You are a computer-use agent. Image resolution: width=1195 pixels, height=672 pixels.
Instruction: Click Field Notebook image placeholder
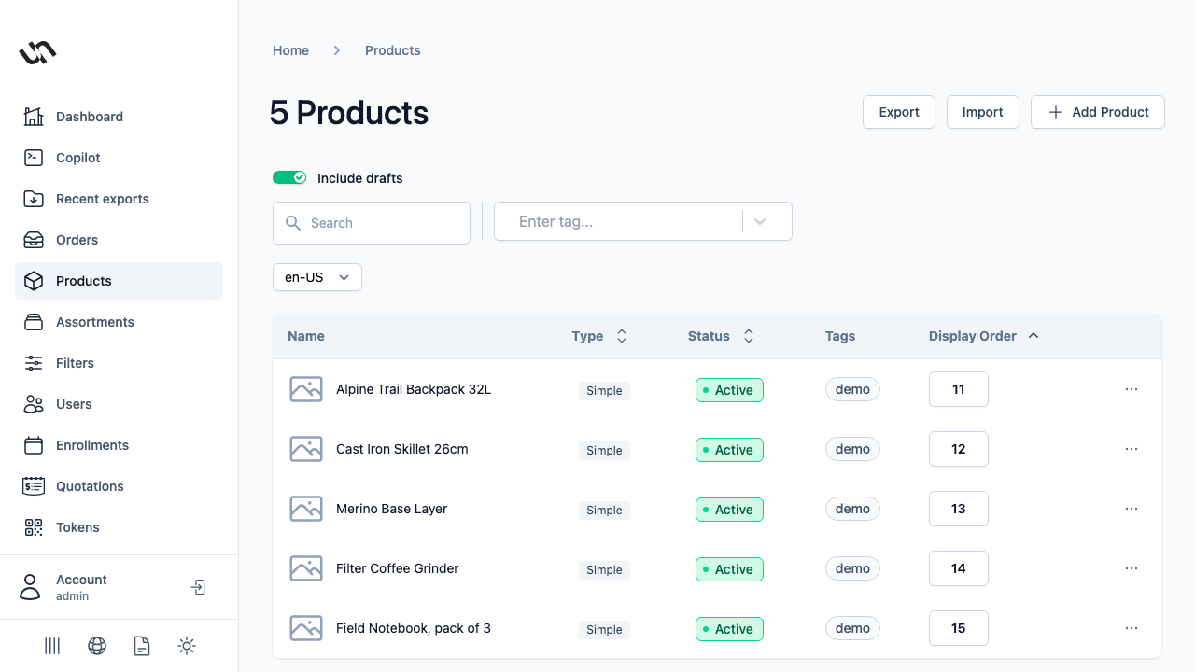tap(306, 628)
